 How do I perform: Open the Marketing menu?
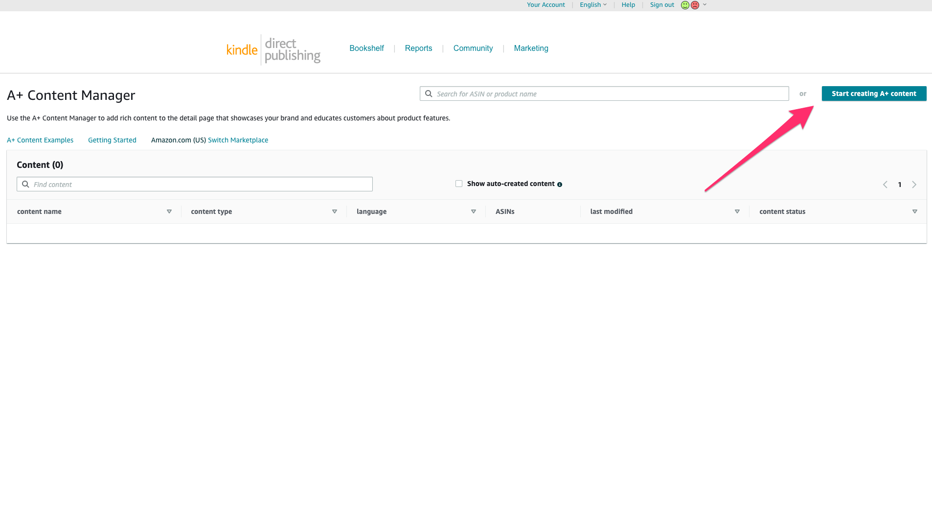[531, 48]
